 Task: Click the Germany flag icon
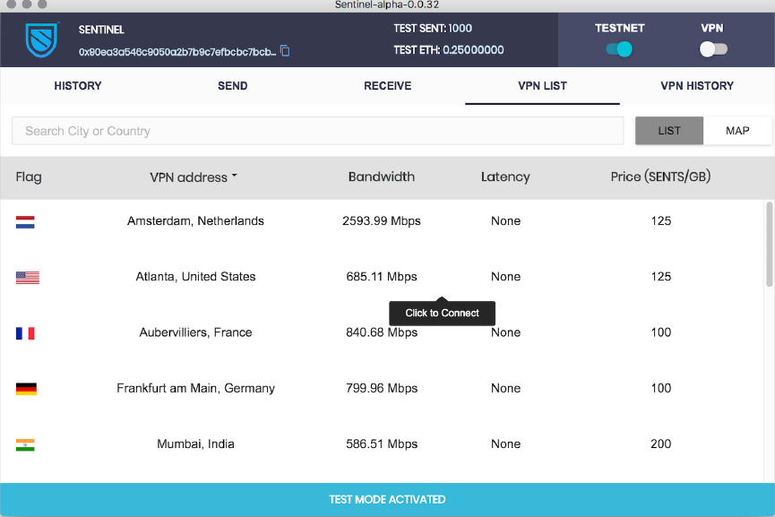pyautogui.click(x=26, y=389)
